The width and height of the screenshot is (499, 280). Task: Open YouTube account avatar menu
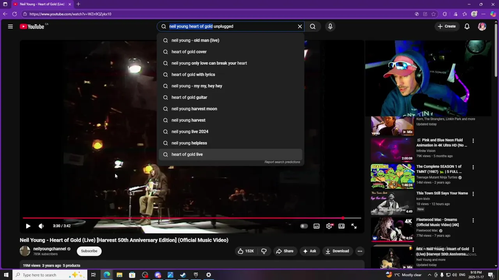coord(482,26)
